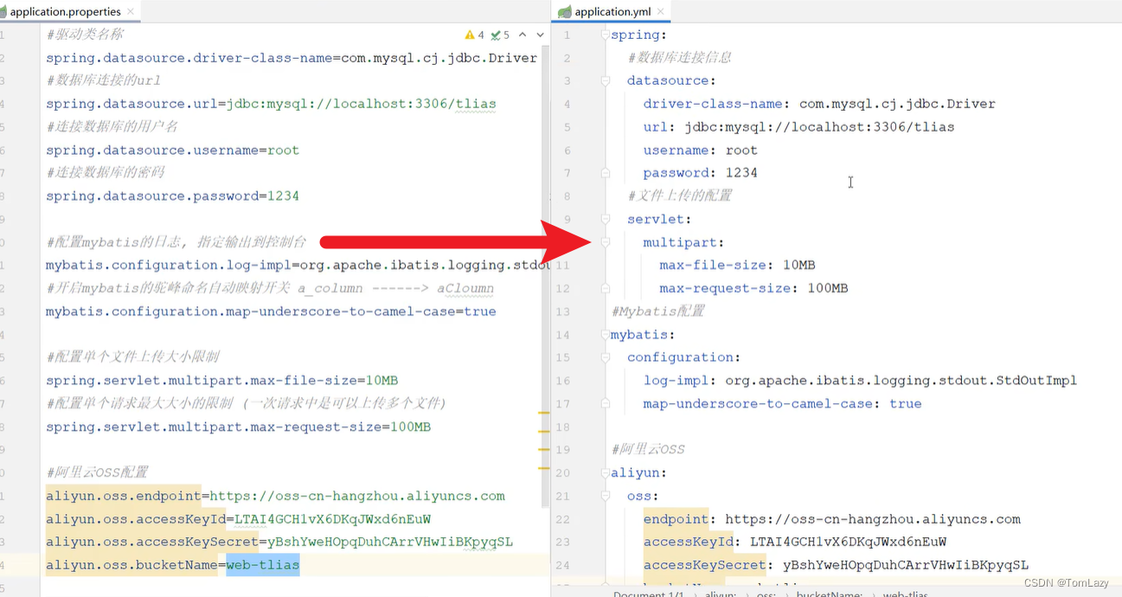Click bucketName in the breadcrumb bar
The height and width of the screenshot is (597, 1122).
pos(829,594)
